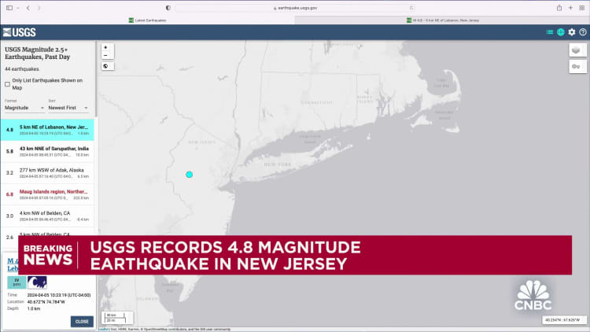Screen dimensions: 590x332
Task: Go back with the Safari back arrow
Action: (28, 8)
